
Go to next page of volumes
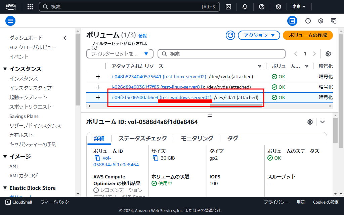tap(314, 54)
